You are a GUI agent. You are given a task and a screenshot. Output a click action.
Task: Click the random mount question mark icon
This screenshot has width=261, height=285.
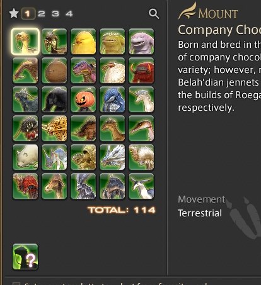pyautogui.click(x=25, y=257)
